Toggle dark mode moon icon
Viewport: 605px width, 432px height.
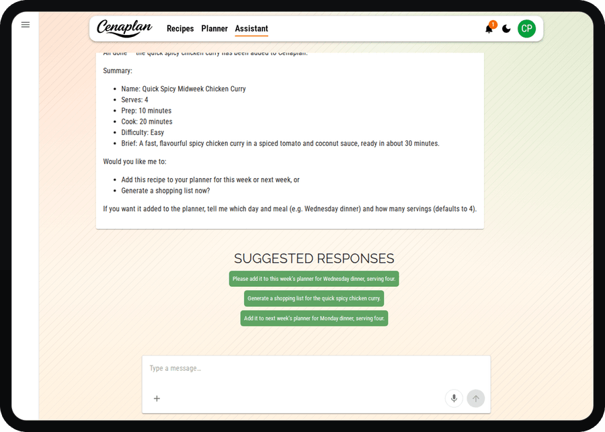click(x=507, y=28)
